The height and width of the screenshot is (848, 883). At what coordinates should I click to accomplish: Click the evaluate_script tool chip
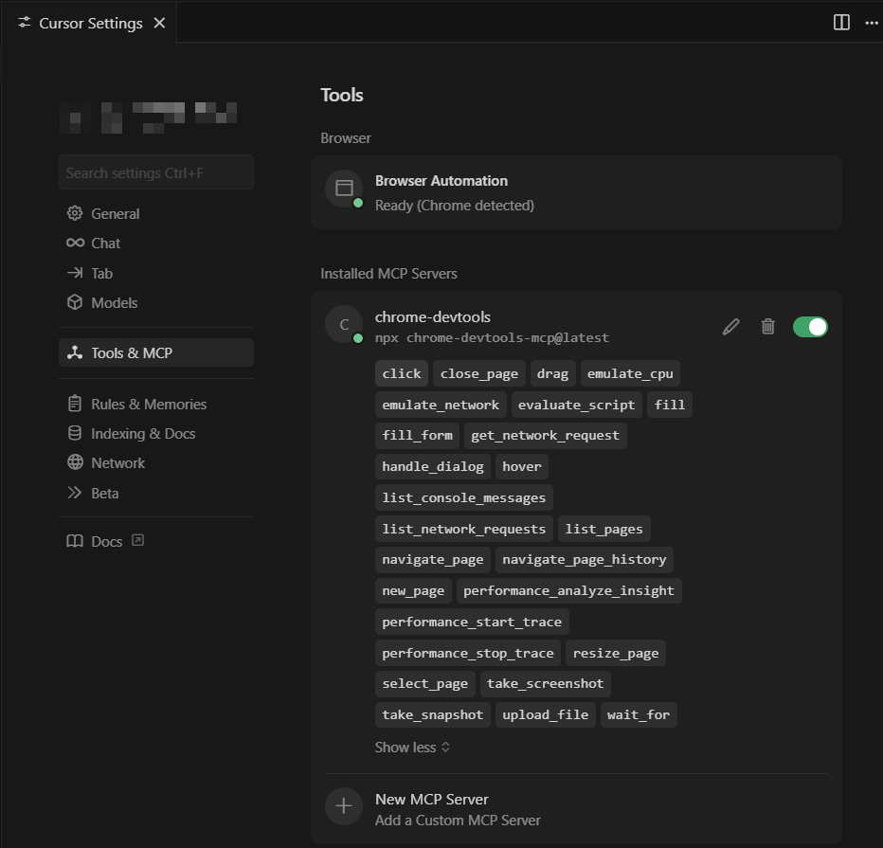tap(576, 405)
